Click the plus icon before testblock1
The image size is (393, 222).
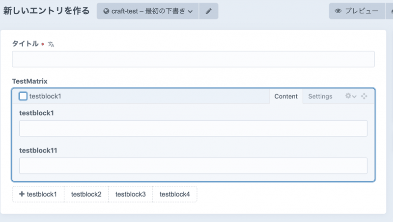[22, 194]
